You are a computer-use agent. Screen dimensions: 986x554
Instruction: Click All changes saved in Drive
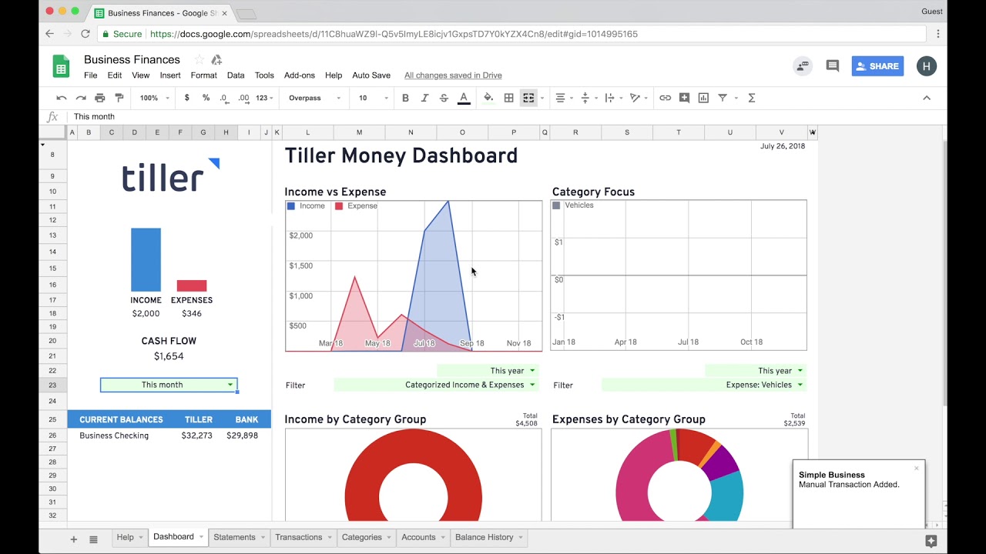point(453,75)
